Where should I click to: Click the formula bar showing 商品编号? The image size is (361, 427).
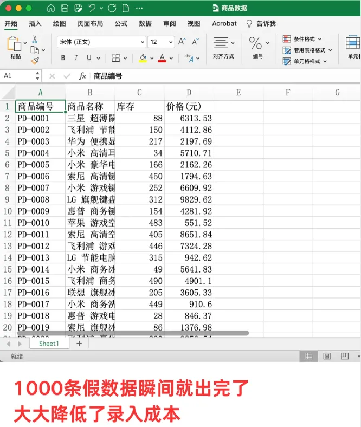tap(226, 76)
